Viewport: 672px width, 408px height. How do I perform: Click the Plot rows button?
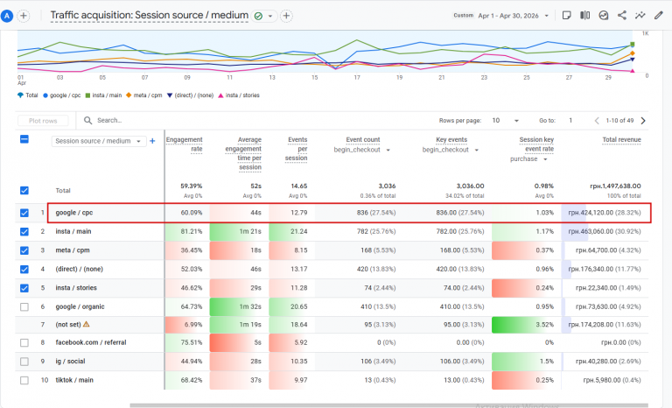pos(43,121)
